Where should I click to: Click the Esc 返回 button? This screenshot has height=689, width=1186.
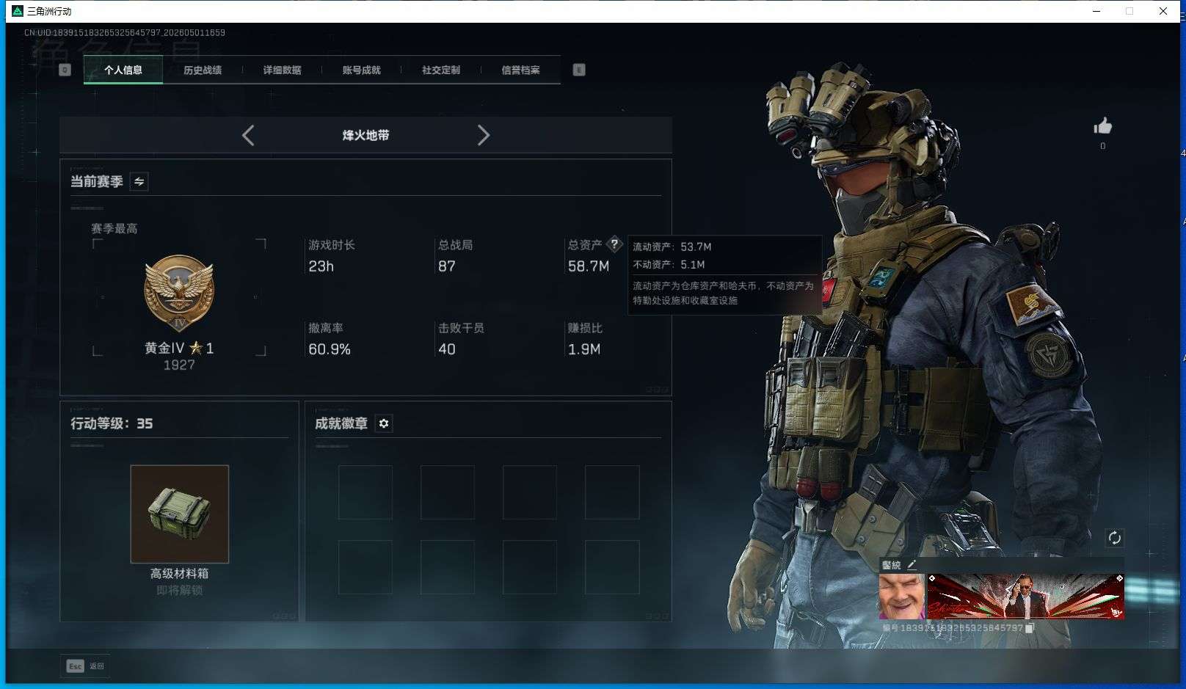point(85,666)
